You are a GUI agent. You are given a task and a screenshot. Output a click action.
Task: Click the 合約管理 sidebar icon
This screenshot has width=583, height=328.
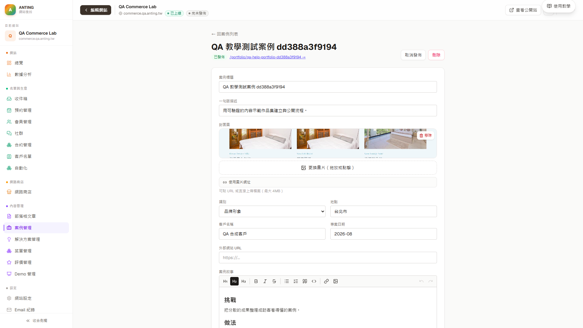point(9,145)
